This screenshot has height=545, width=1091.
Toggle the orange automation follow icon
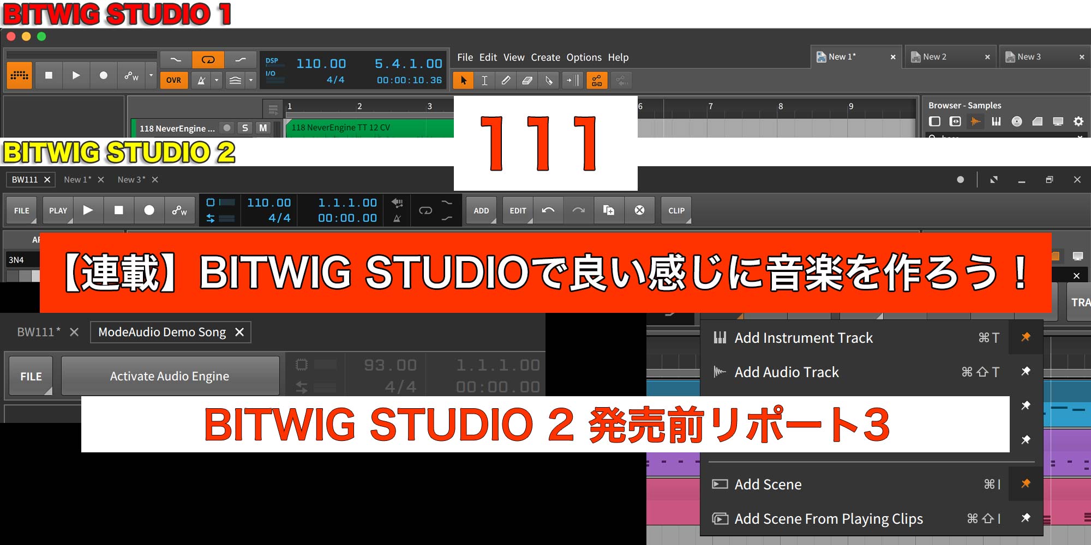[597, 81]
